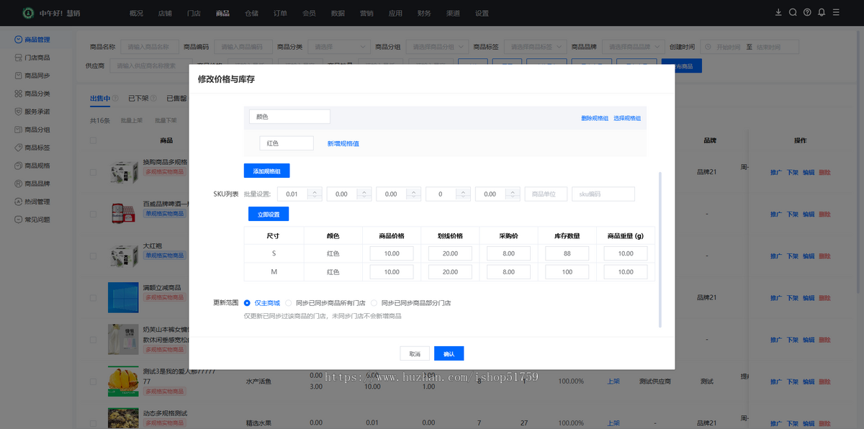The width and height of the screenshot is (864, 429).
Task: Tick the checkbox for the 大红袍 row
Action: click(x=93, y=256)
